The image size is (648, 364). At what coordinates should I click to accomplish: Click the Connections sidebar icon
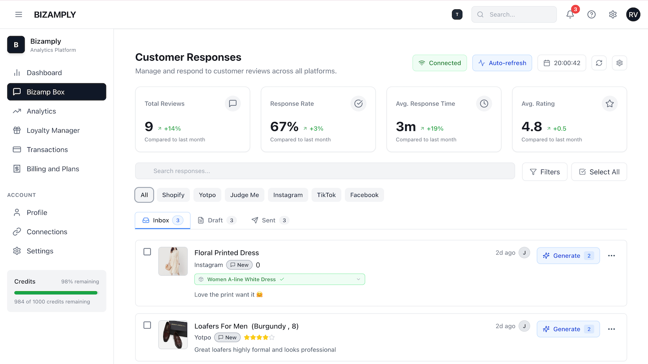click(17, 231)
